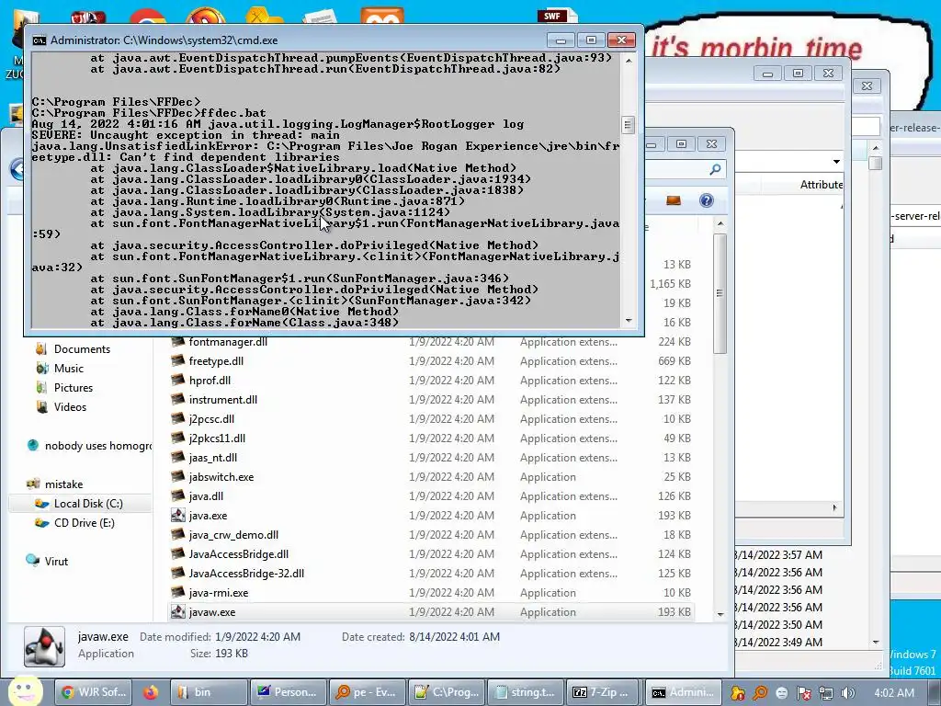Image resolution: width=941 pixels, height=706 pixels.
Task: Switch to Chrome 'WJR Sof...' taskbar button
Action: click(x=93, y=692)
